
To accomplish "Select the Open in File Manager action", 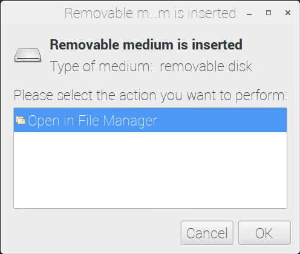I will coord(150,120).
